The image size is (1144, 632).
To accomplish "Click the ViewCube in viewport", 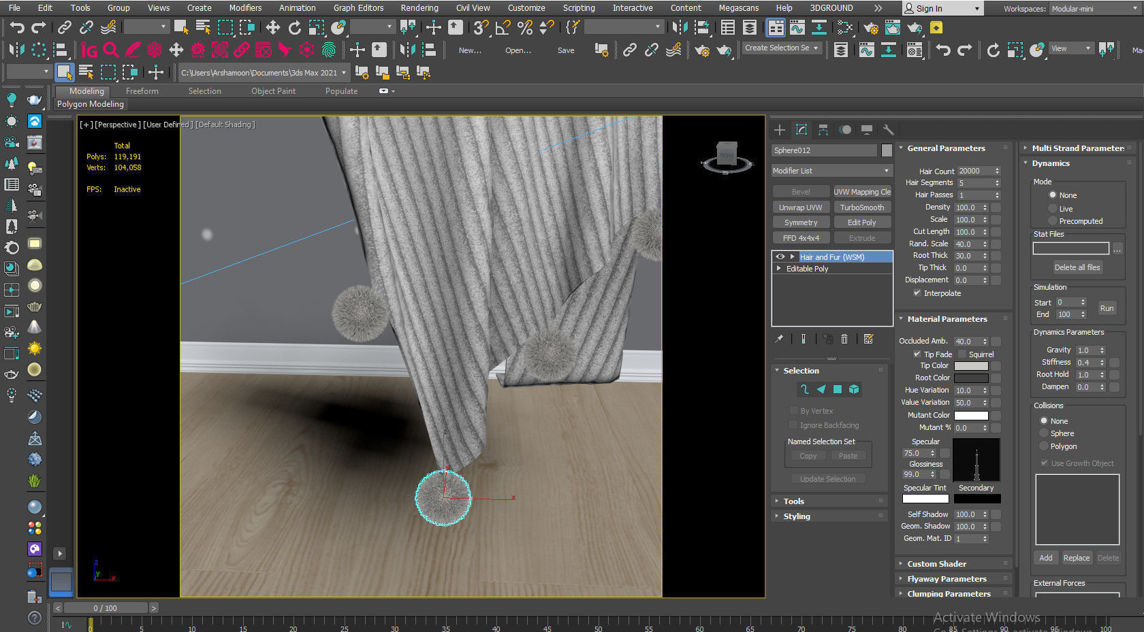I will (x=727, y=156).
